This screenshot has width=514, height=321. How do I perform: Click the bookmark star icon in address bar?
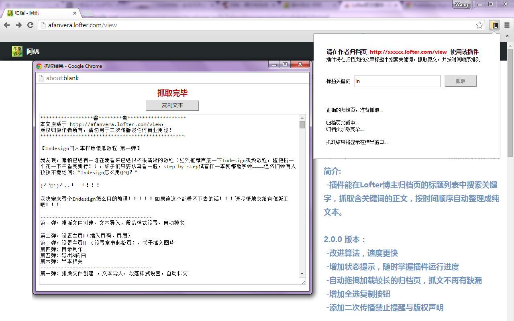479,25
